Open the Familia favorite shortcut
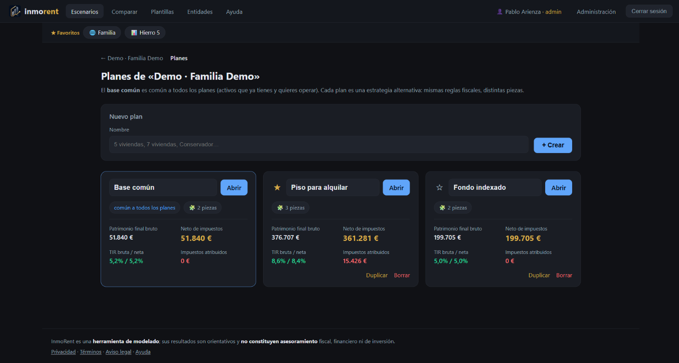Image resolution: width=679 pixels, height=363 pixels. (x=102, y=33)
